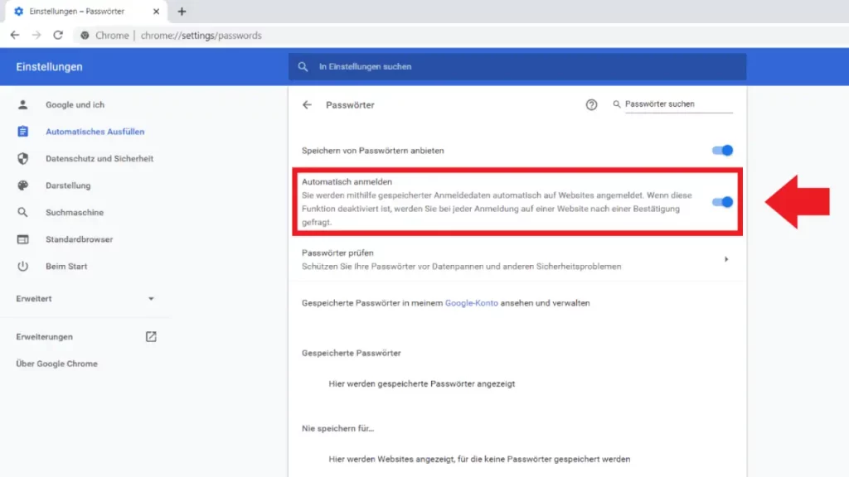
Task: Select Automatisches Ausfüllen in sidebar
Action: click(x=95, y=132)
